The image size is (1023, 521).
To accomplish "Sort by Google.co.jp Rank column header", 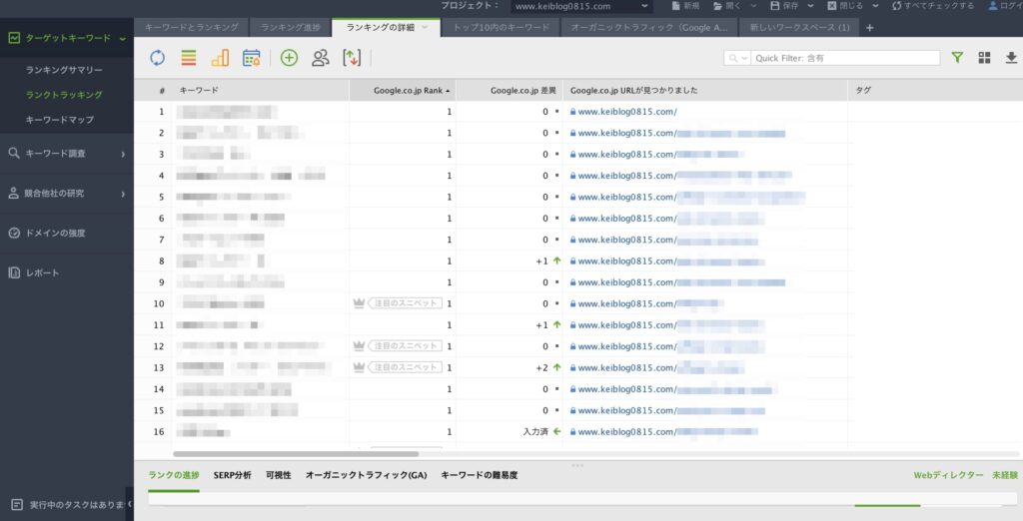I will click(x=402, y=91).
